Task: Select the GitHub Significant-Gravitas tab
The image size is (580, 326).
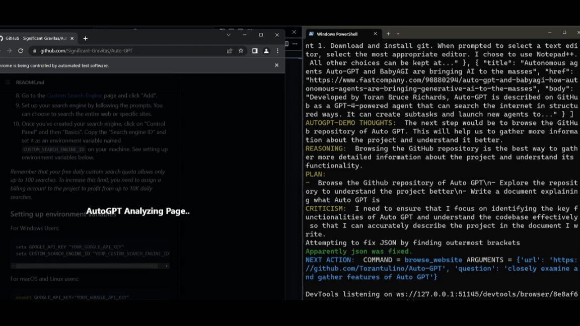Action: pyautogui.click(x=36, y=38)
